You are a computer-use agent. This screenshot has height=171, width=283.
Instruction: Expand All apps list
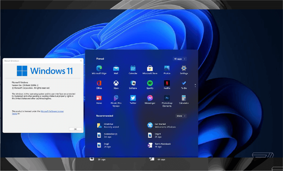click(180, 59)
